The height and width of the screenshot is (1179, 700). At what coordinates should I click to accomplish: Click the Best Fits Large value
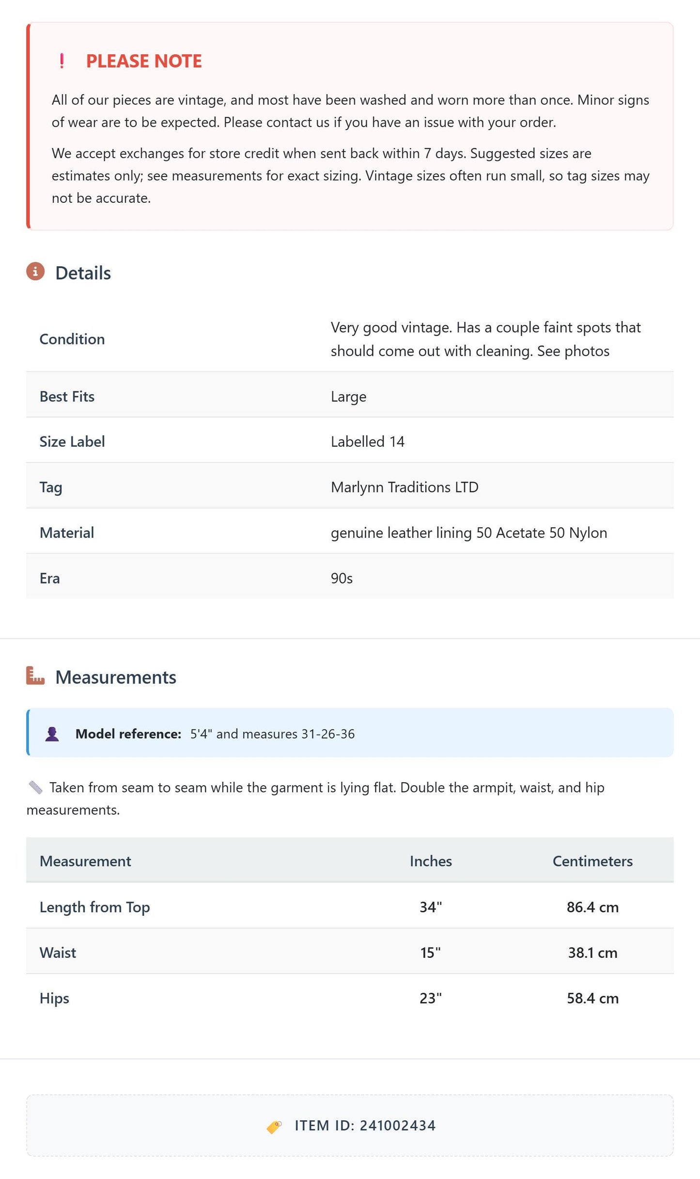click(x=348, y=397)
